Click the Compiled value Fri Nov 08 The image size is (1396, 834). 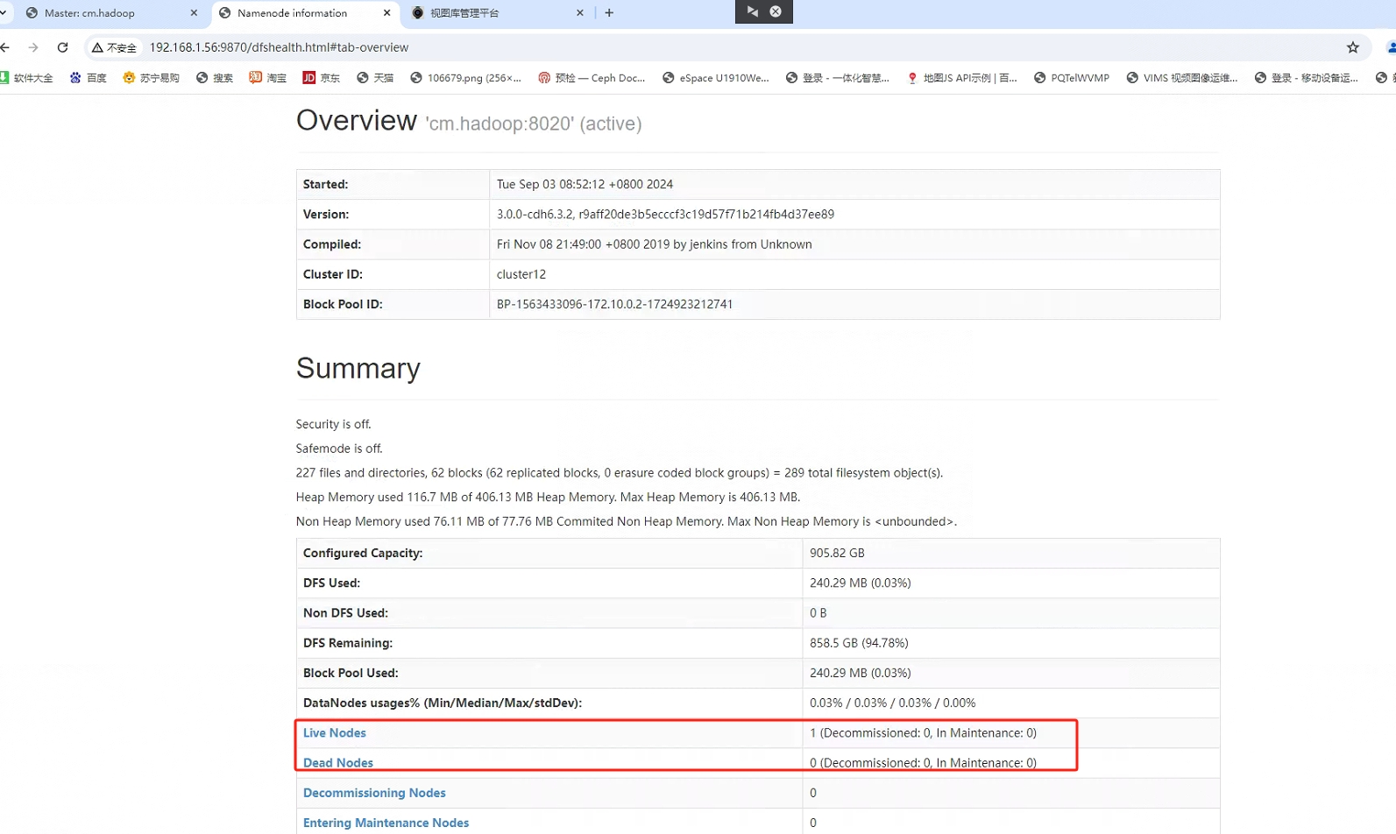pos(654,244)
